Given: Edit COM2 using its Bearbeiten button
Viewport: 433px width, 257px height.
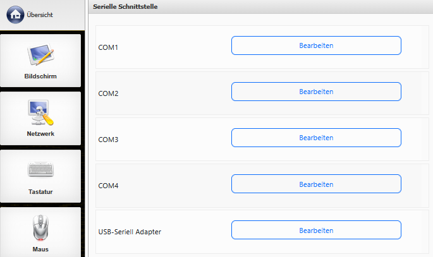Looking at the screenshot, I should point(316,92).
